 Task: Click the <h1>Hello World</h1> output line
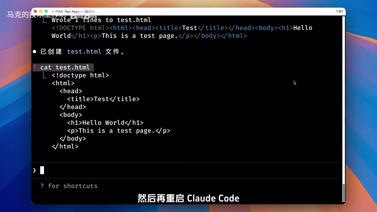pyautogui.click(x=105, y=123)
